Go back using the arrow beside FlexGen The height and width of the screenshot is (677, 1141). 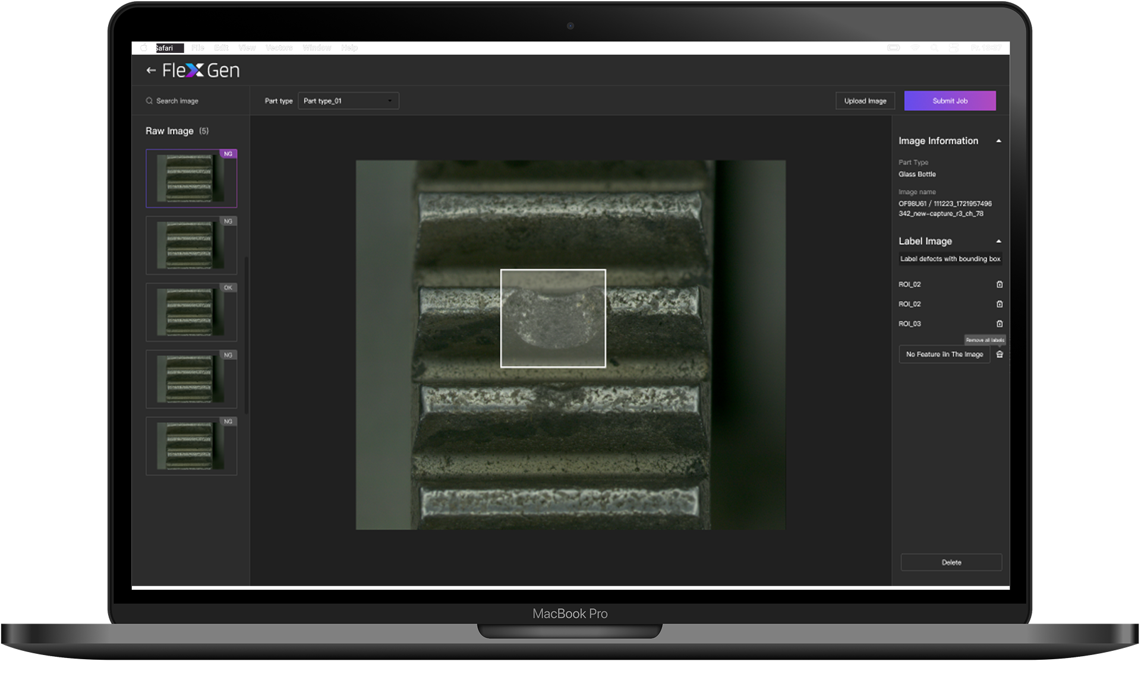(151, 70)
